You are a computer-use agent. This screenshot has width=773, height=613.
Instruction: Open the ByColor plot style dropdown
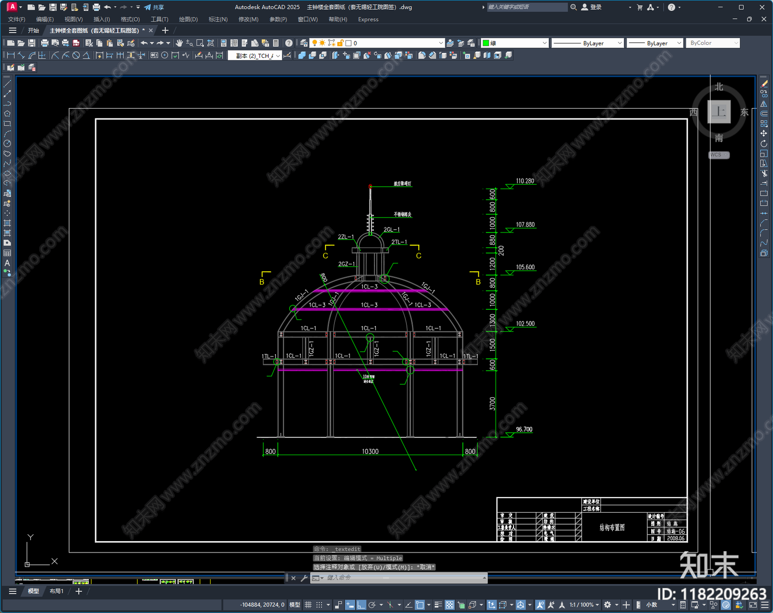713,43
